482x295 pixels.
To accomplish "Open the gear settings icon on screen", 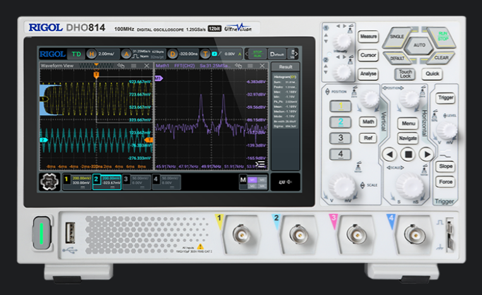I will (49, 181).
